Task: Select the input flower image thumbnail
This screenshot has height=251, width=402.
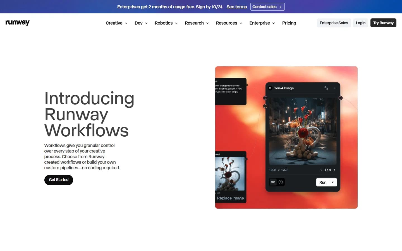Action: click(x=230, y=174)
